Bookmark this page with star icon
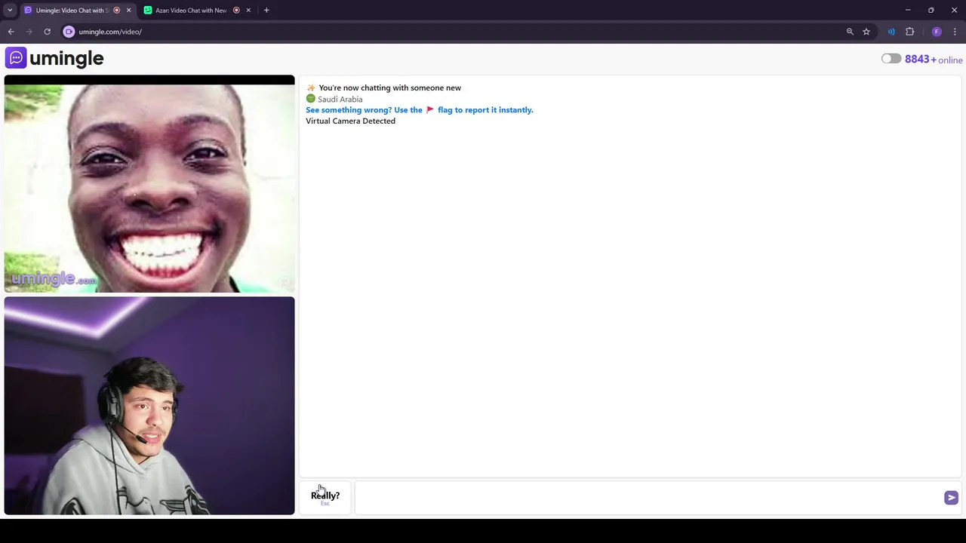The image size is (966, 543). tap(866, 32)
